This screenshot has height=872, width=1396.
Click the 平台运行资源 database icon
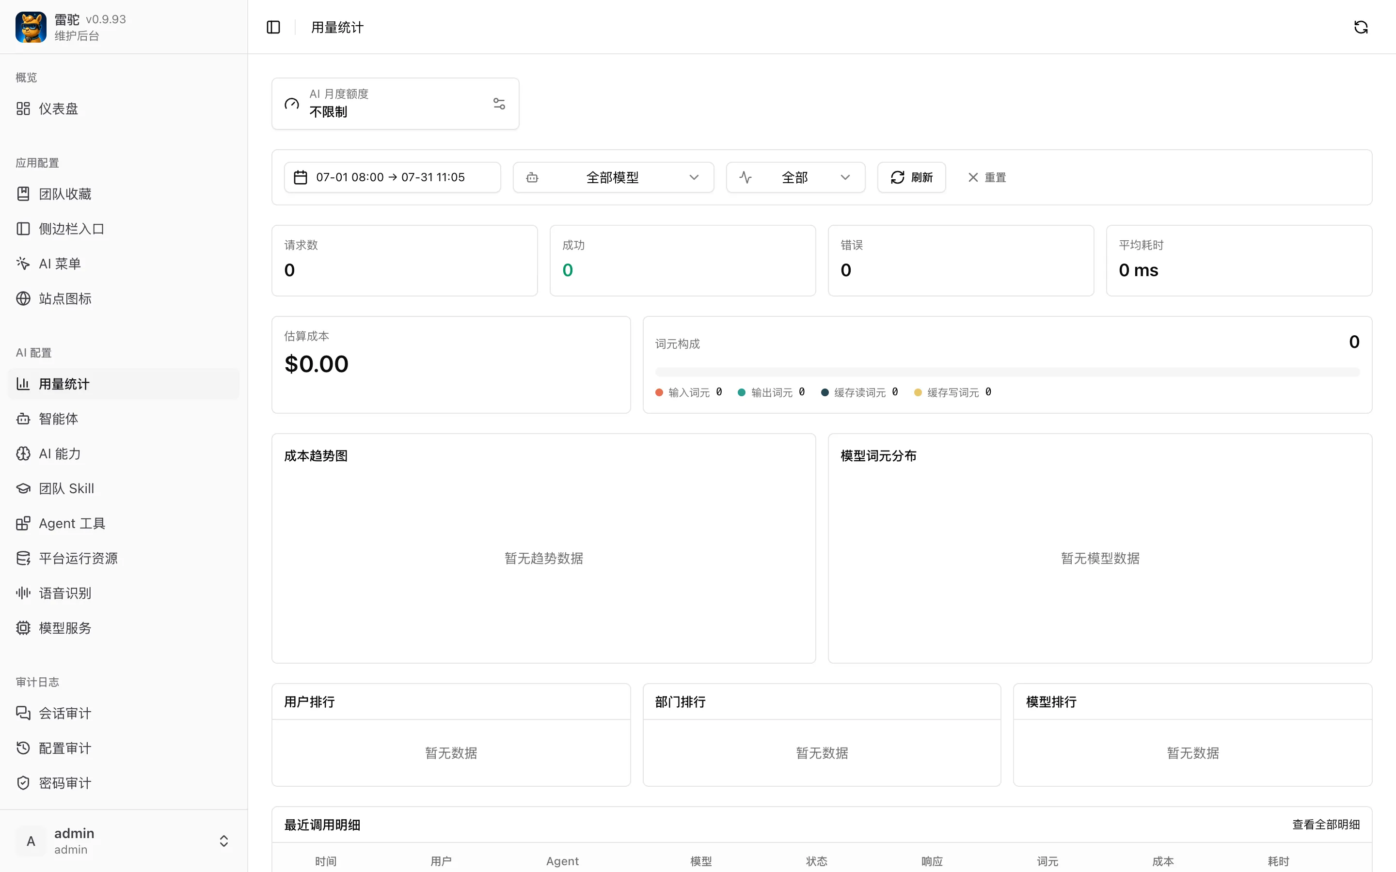click(23, 558)
